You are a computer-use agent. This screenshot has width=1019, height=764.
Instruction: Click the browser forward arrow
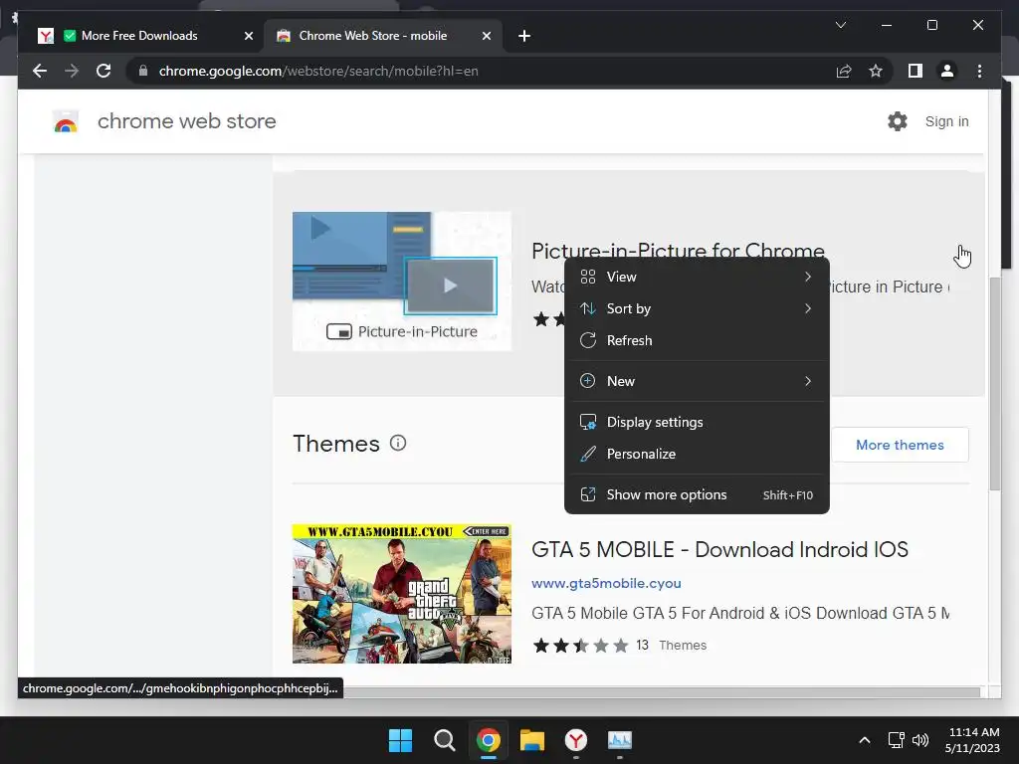(x=72, y=71)
